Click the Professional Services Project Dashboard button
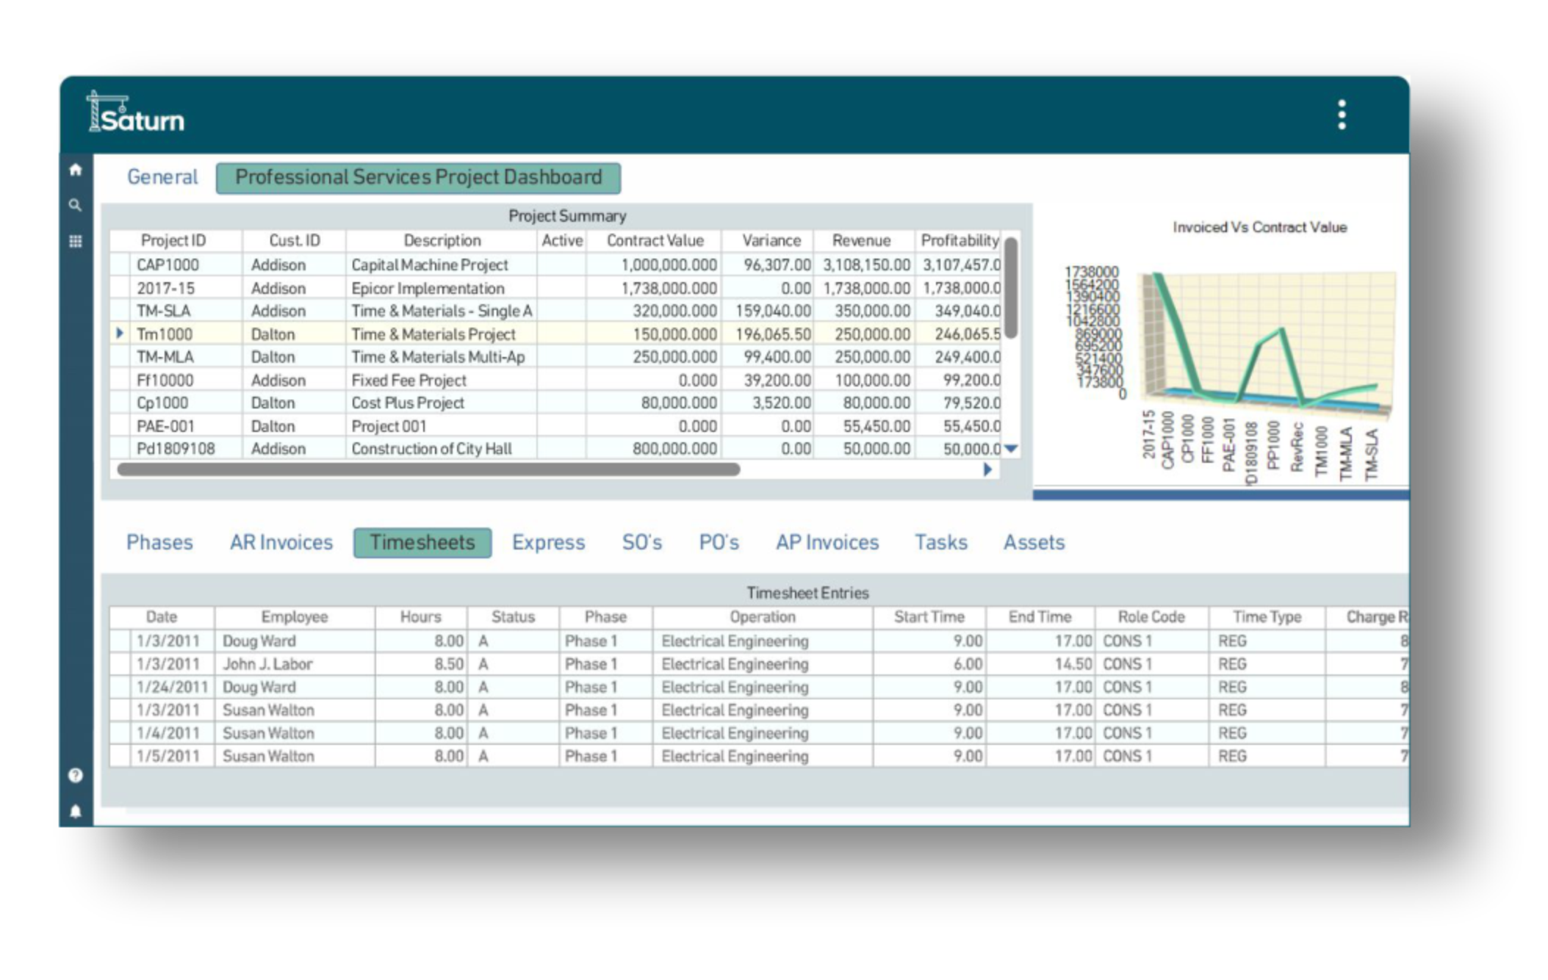The height and width of the screenshot is (980, 1548). [x=417, y=177]
